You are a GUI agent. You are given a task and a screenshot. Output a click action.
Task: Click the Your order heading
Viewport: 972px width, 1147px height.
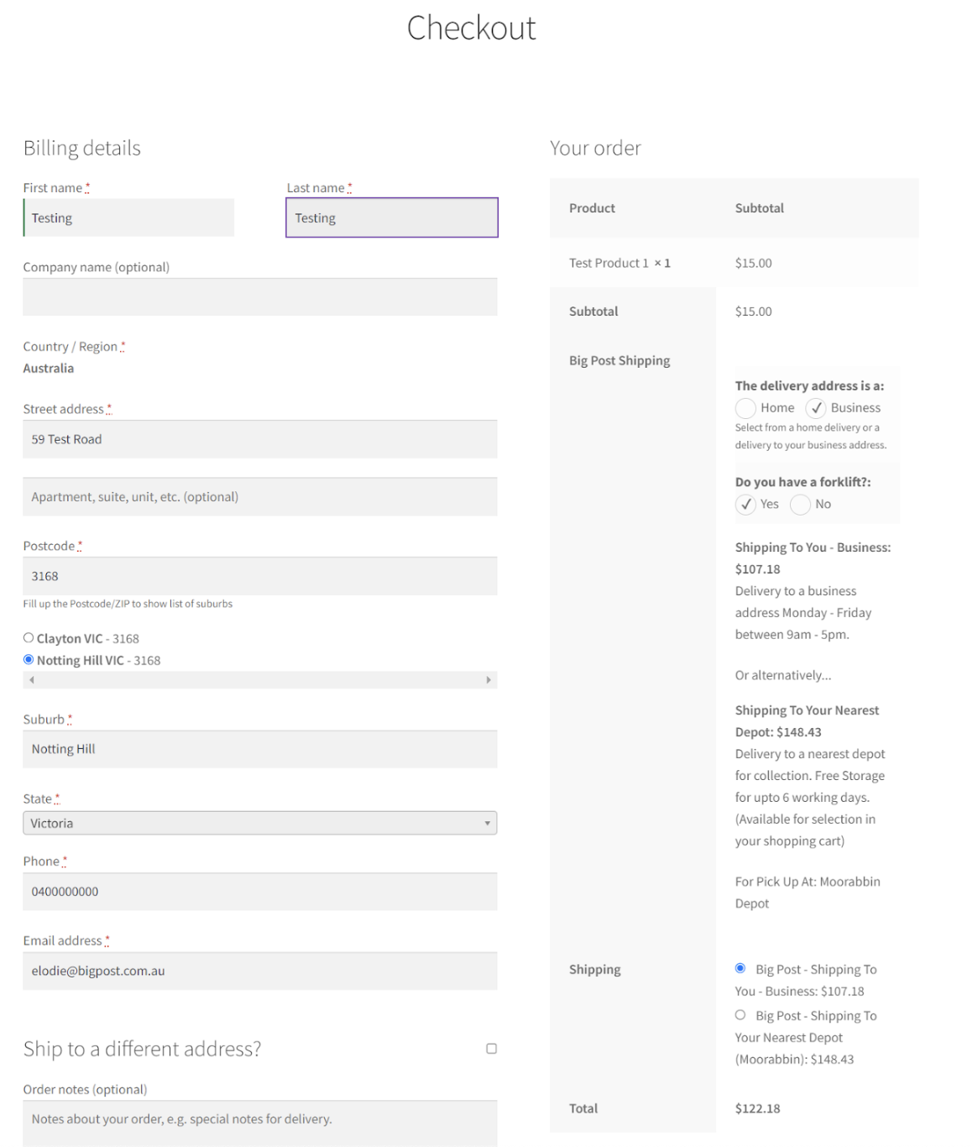[x=595, y=148]
